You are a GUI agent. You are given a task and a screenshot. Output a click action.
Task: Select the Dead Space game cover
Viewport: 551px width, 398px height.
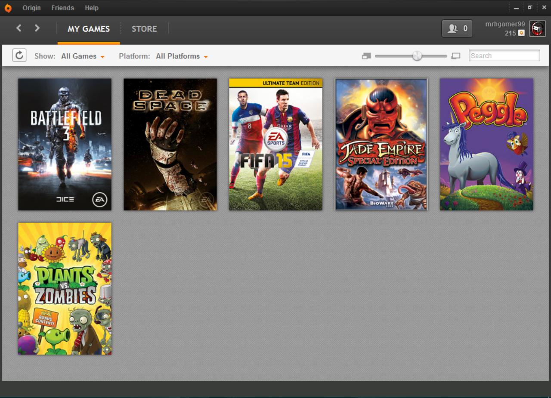[170, 145]
